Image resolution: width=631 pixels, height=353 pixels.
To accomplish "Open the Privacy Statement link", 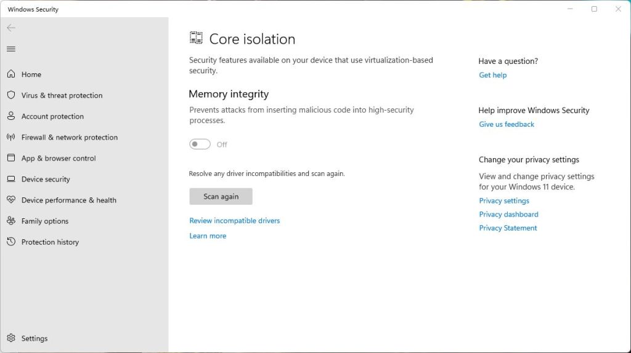I will tap(508, 228).
